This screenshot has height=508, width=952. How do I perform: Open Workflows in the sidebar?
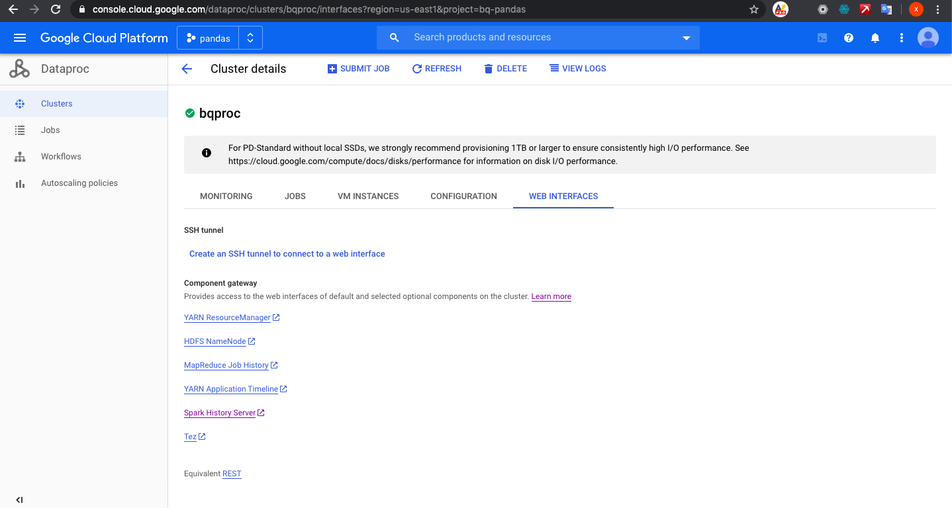click(x=83, y=157)
